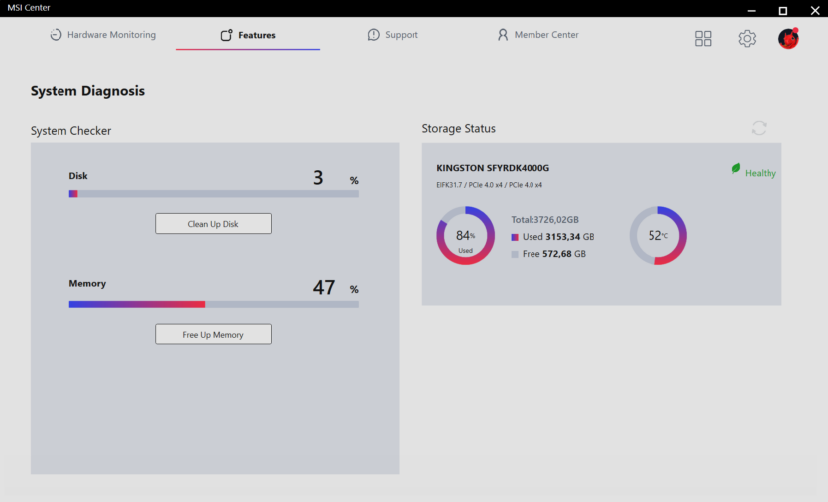The image size is (828, 502).
Task: Click the System Diagnosis heading
Action: coord(87,91)
